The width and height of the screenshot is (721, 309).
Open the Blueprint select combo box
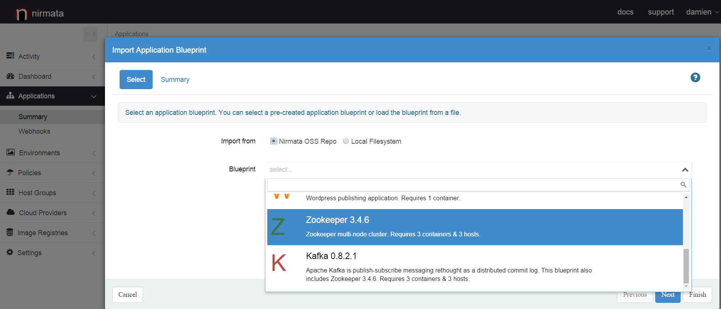click(478, 169)
